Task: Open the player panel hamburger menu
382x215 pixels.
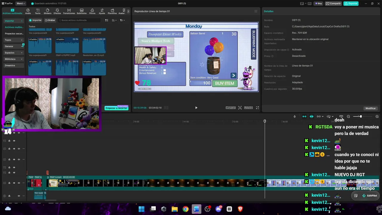Action: (256, 11)
